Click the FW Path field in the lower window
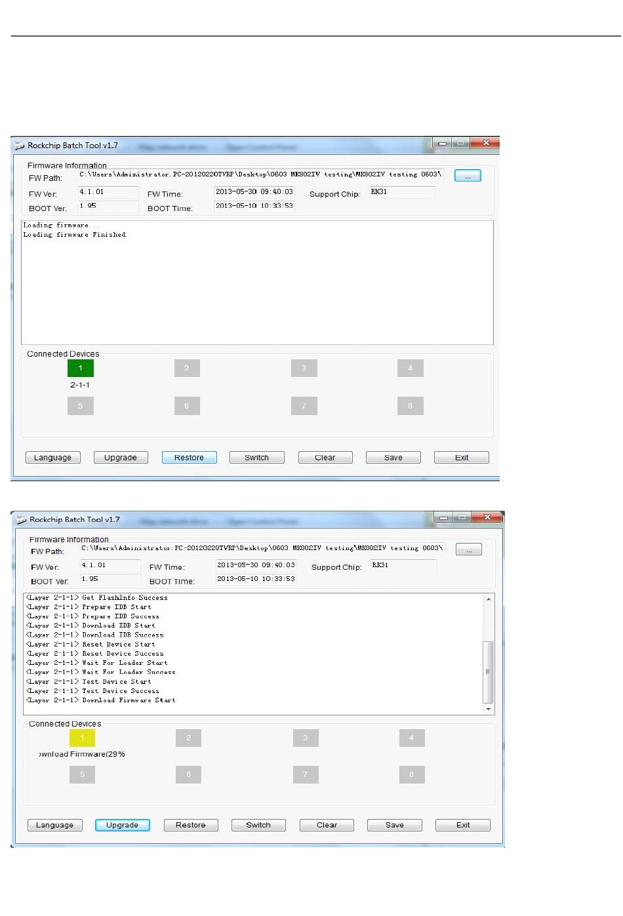The width and height of the screenshot is (623, 916). pos(262,548)
